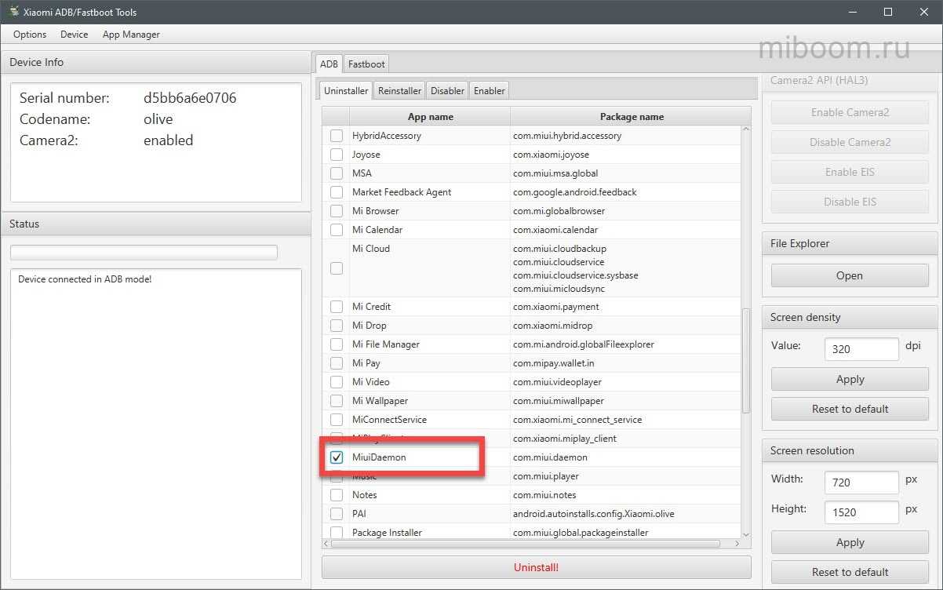Minimize the Xiaomi ADB/Fastboot Tools window
Screen dimensions: 943x590
click(x=851, y=12)
